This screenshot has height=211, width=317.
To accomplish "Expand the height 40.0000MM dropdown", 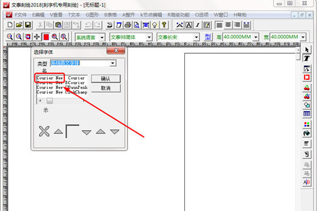I will coord(256,37).
